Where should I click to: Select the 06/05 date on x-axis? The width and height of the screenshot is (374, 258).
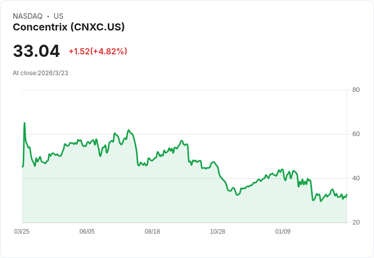(87, 232)
